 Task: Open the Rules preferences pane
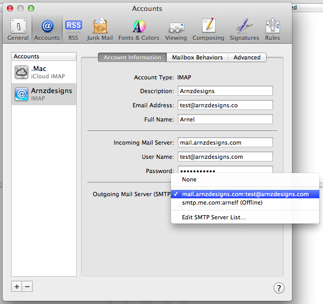tap(272, 29)
